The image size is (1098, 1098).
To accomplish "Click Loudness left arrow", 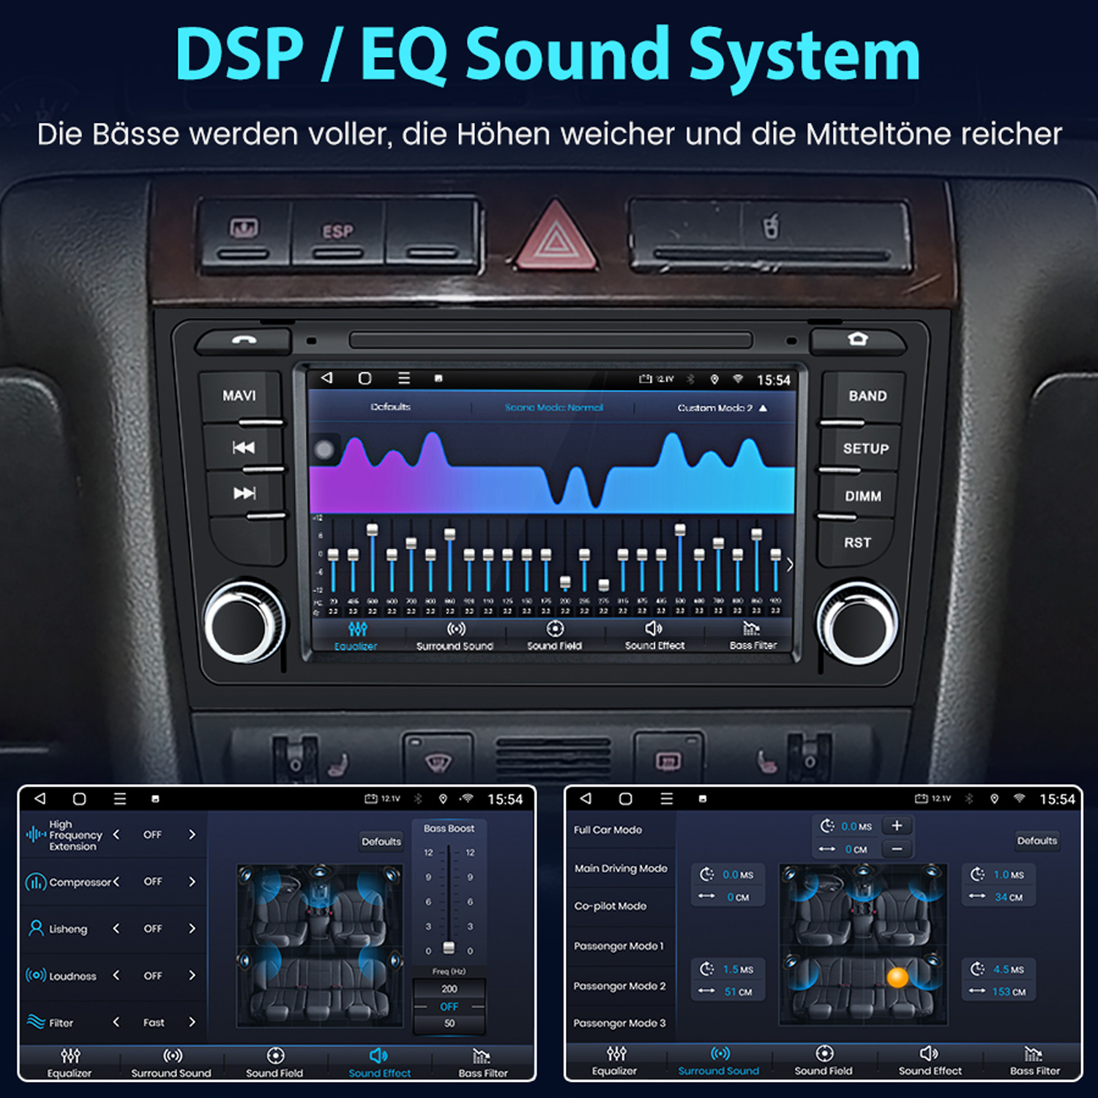I will [x=116, y=975].
